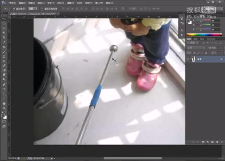Select the Crop tool
This screenshot has height=161, width=225.
click(4, 38)
